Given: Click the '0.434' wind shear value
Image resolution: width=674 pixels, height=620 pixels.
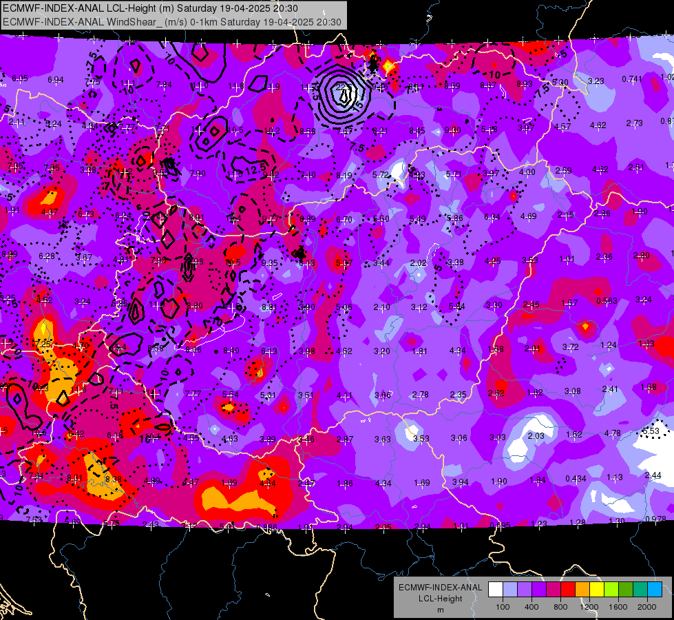Looking at the screenshot, I should tap(576, 479).
